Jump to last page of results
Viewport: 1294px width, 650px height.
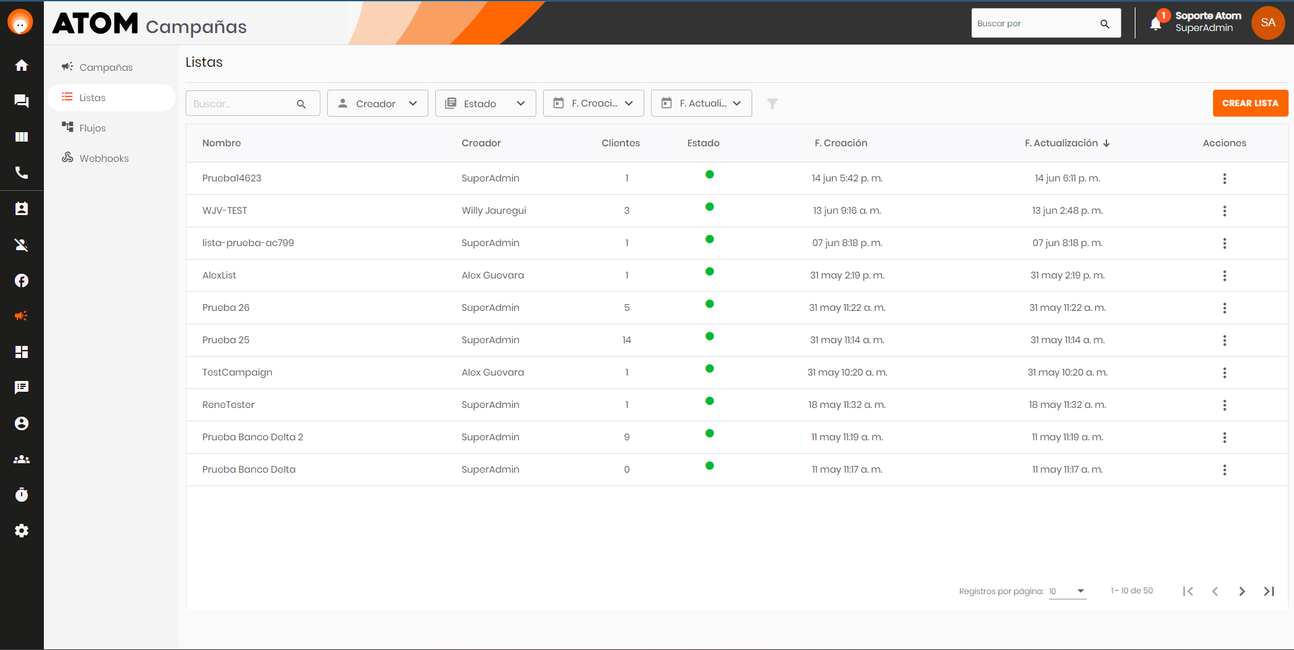coord(1269,591)
